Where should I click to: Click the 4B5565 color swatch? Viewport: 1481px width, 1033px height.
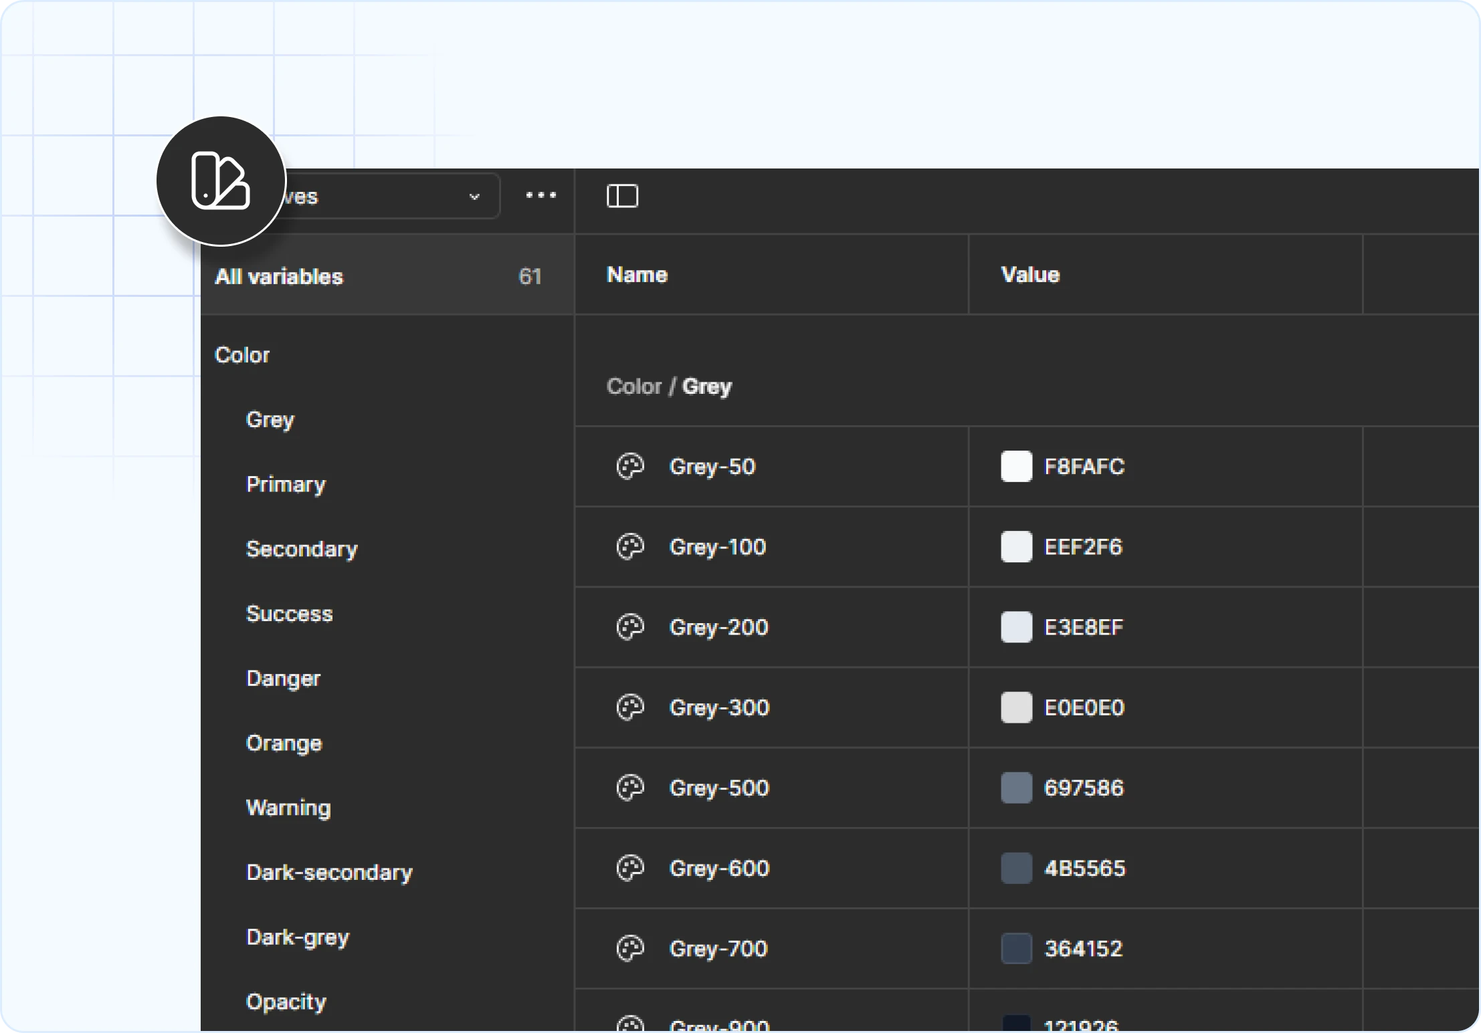click(1016, 868)
